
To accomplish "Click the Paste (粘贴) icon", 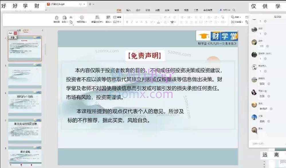I will [65, 17].
